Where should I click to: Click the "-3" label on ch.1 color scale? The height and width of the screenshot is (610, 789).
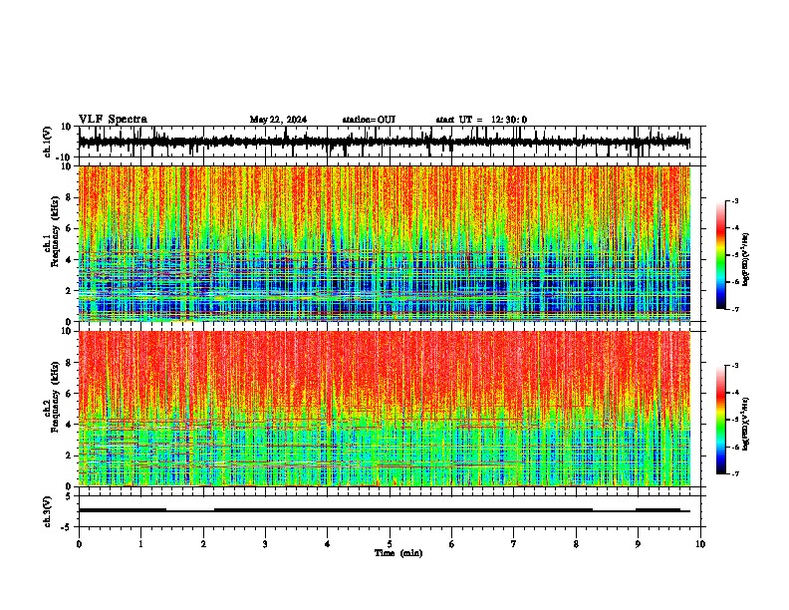coord(735,200)
